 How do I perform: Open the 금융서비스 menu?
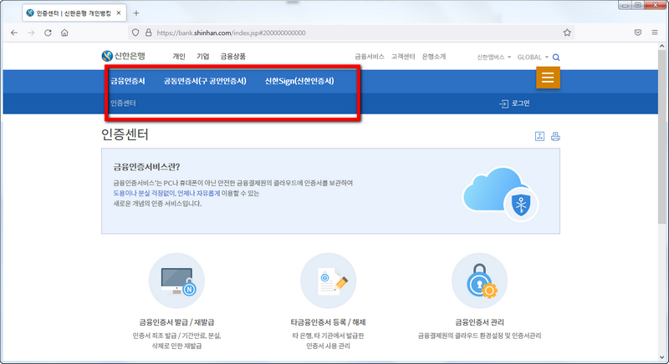click(370, 56)
